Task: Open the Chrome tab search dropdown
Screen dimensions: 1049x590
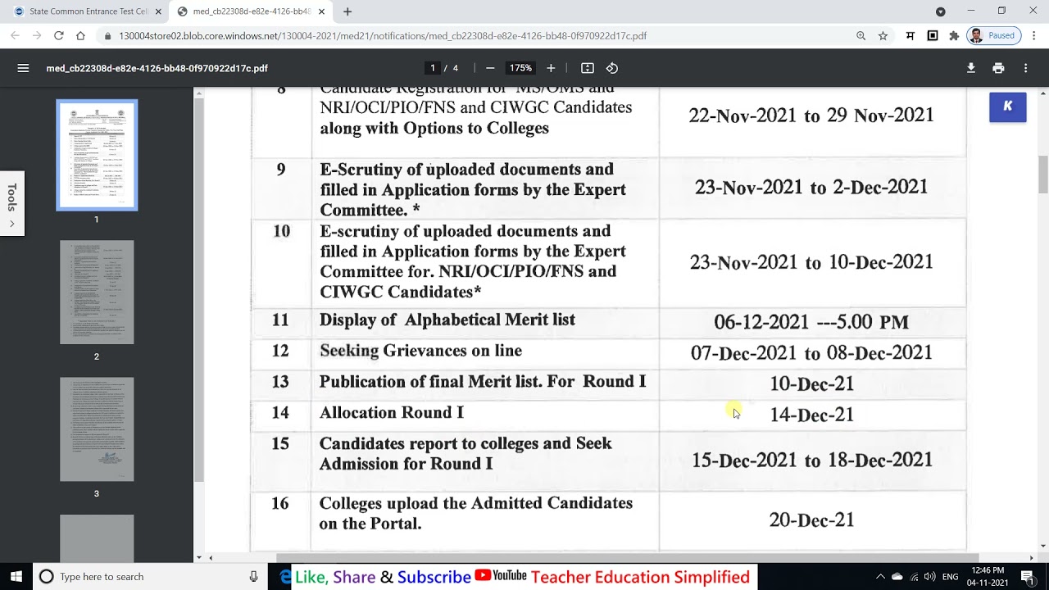Action: [x=940, y=11]
